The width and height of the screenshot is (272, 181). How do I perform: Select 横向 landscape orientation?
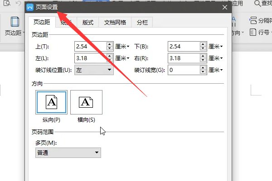click(86, 102)
